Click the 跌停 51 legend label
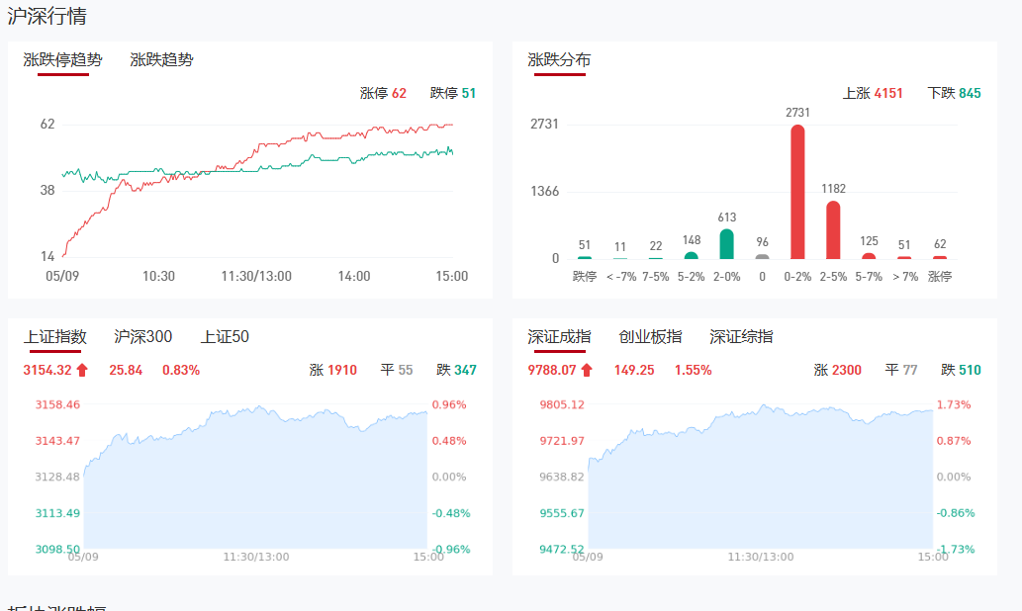 pyautogui.click(x=453, y=93)
